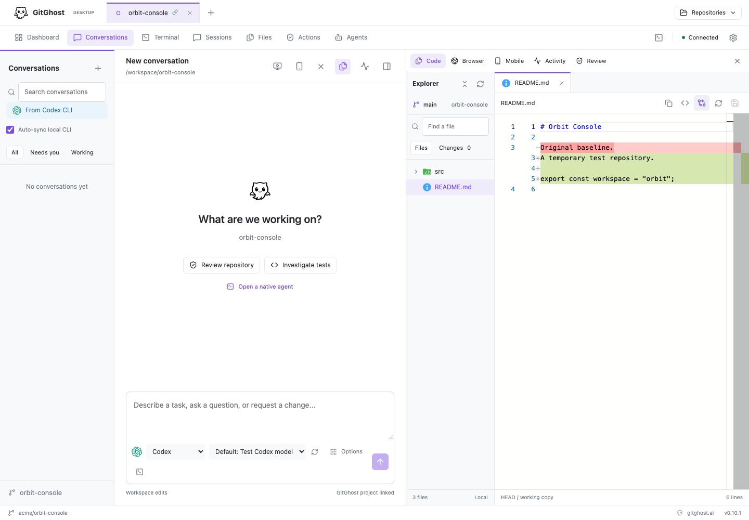Focus the Find a file field
Viewport: 749px width, 520px height.
click(455, 126)
